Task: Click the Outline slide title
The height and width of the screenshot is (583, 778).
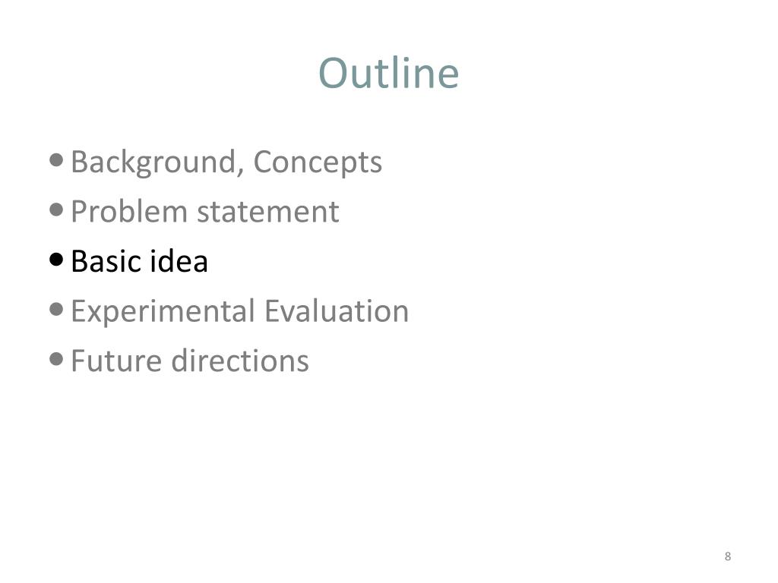Action: (388, 73)
